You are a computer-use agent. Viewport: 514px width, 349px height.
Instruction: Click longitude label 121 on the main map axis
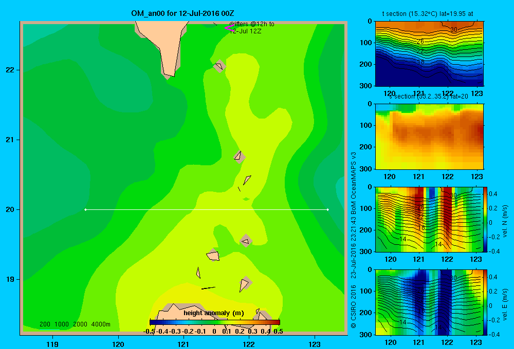tap(183, 344)
